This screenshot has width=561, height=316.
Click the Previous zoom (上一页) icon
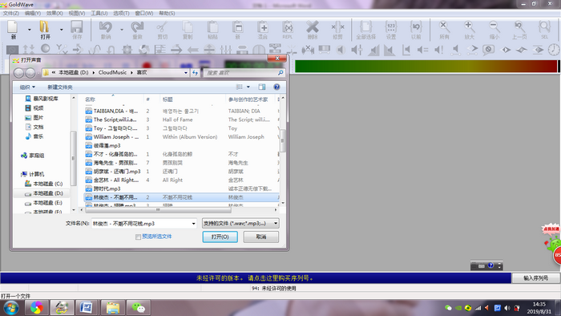519,30
